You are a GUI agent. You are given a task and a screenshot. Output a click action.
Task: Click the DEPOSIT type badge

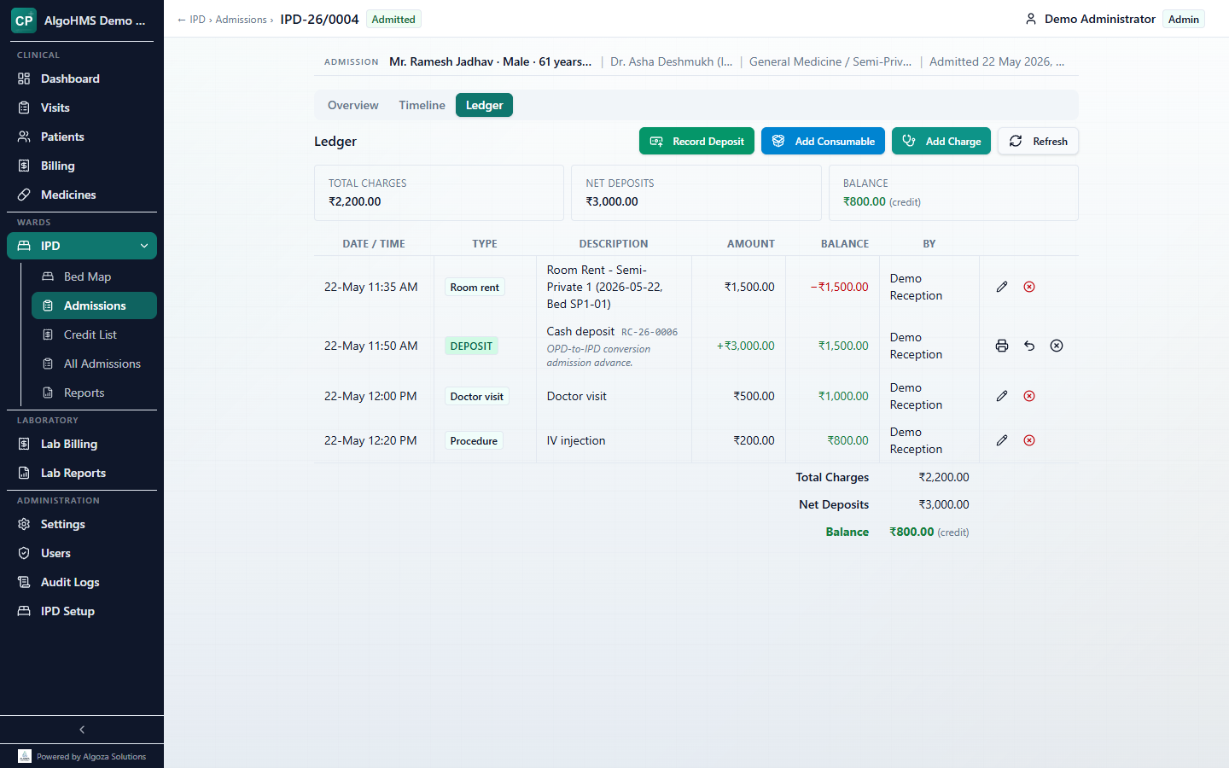tap(471, 346)
